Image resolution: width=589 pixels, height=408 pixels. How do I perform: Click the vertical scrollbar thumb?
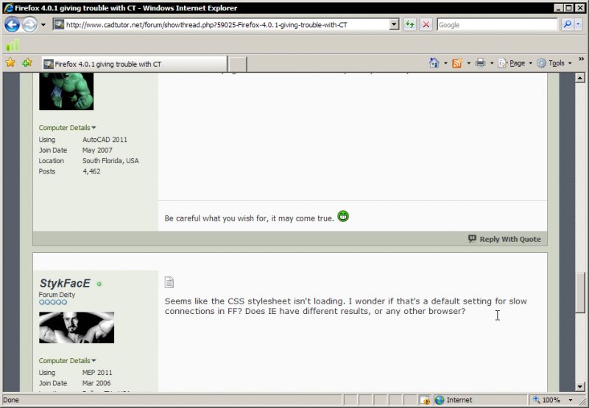coord(579,293)
